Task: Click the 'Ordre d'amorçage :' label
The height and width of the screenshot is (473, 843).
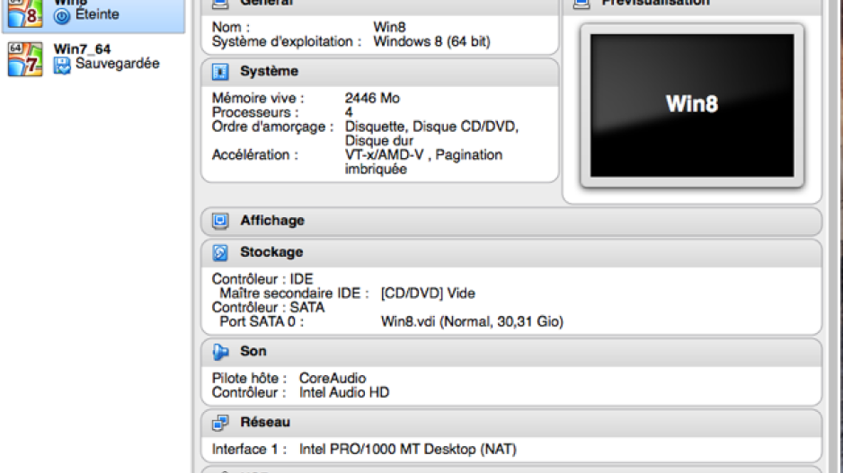Action: tap(272, 127)
